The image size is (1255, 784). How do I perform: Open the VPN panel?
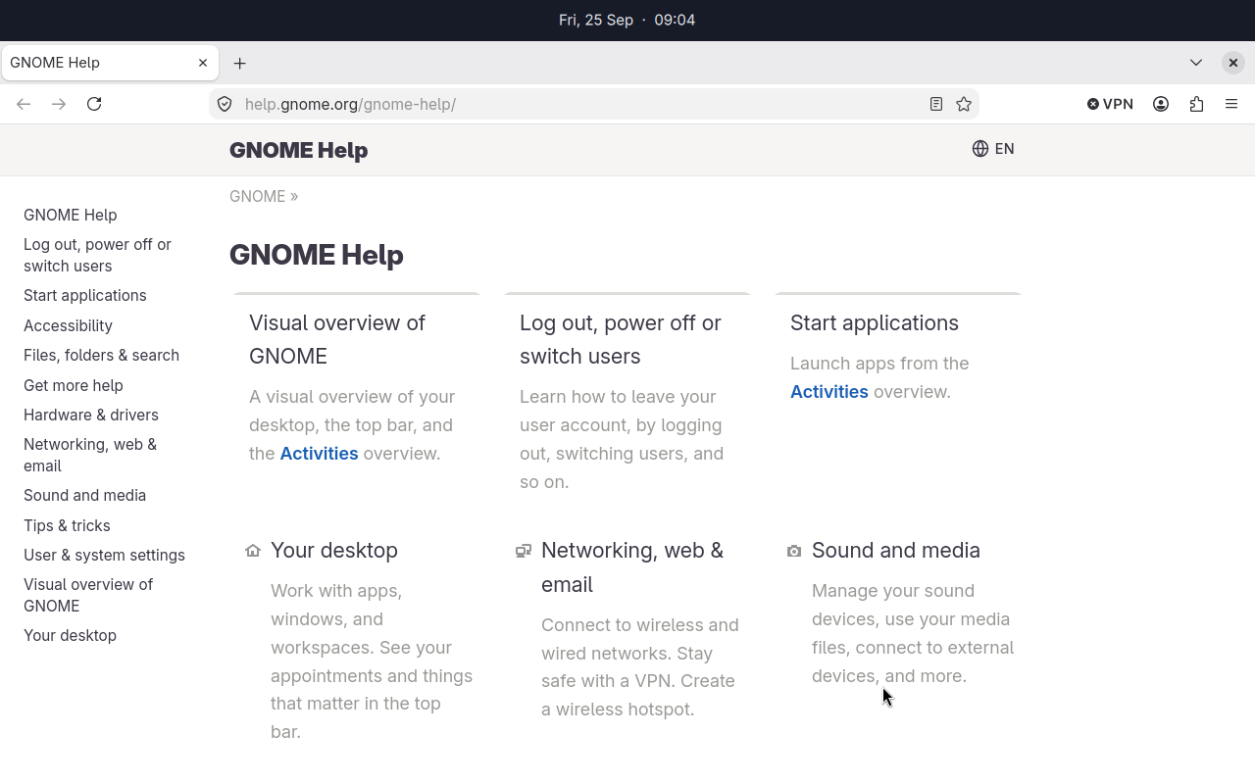point(1110,104)
